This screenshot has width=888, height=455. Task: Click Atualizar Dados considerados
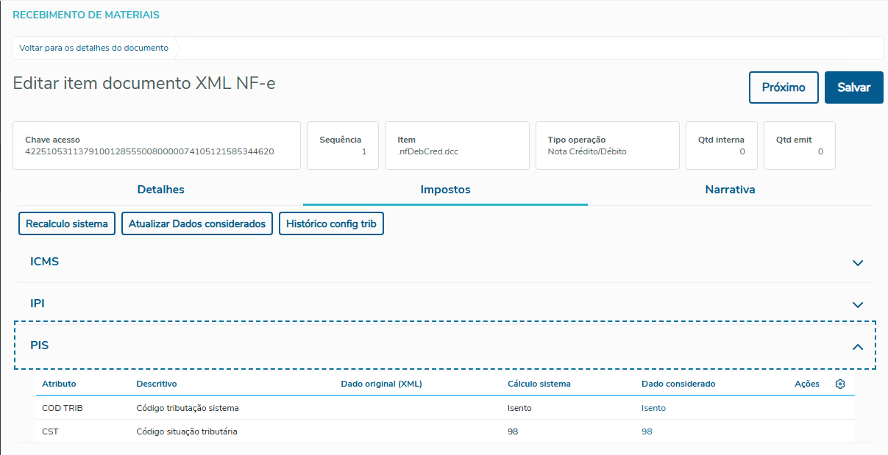tap(197, 223)
